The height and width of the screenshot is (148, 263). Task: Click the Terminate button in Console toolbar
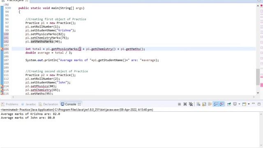(179, 104)
